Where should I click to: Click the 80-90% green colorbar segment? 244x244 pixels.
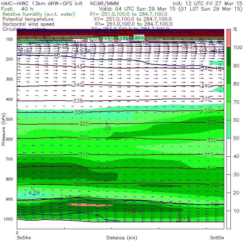coord(229,75)
